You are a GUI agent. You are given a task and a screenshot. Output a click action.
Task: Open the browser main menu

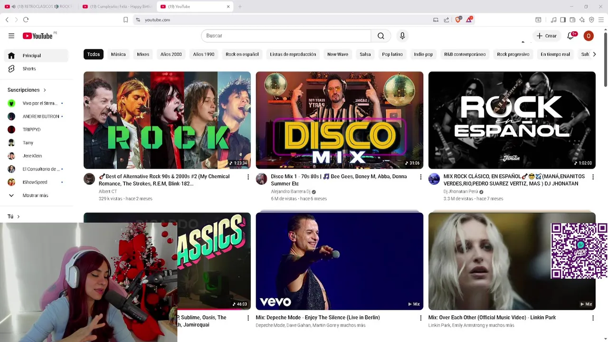601,19
